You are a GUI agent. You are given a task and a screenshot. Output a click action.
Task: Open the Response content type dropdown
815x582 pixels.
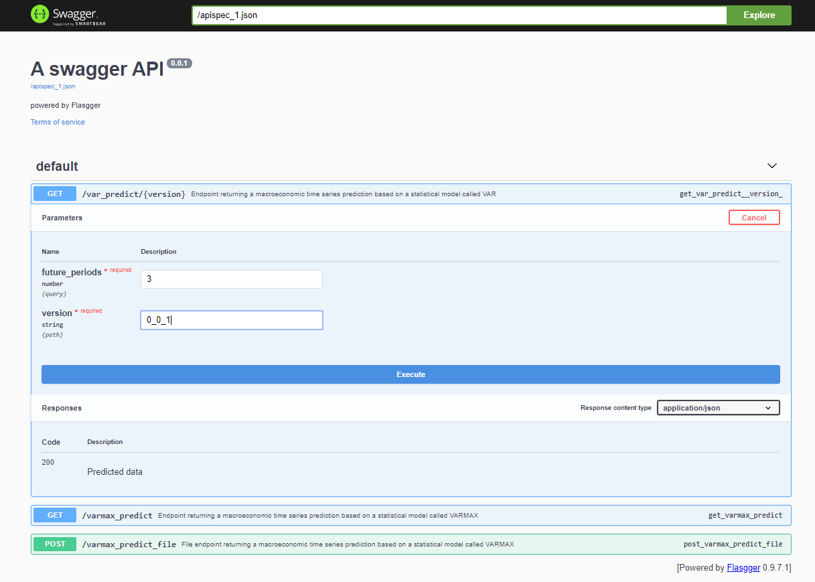(718, 408)
